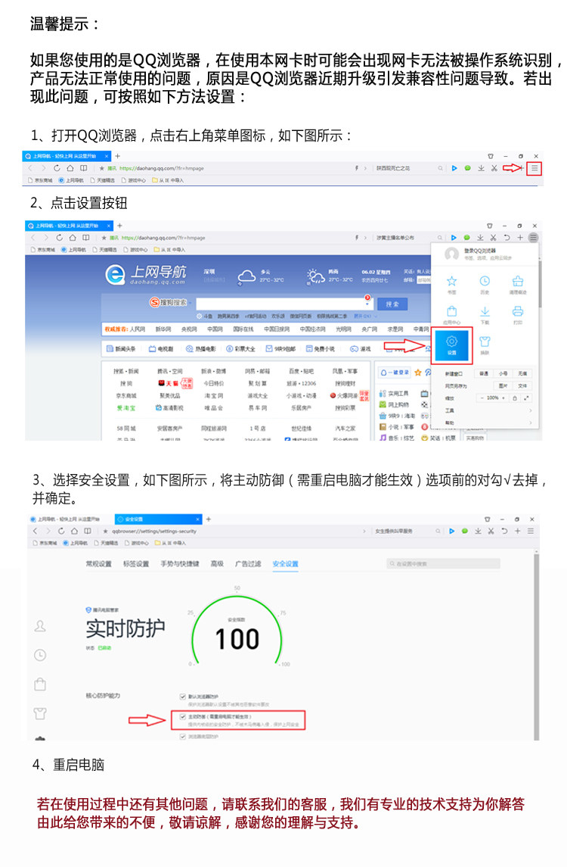Click the red-boxed hamburger menu icon in the first screenshot
The width and height of the screenshot is (567, 867).
coord(534,168)
